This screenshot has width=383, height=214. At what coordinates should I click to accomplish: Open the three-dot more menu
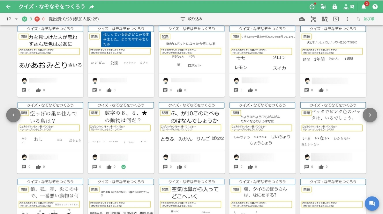point(347,19)
